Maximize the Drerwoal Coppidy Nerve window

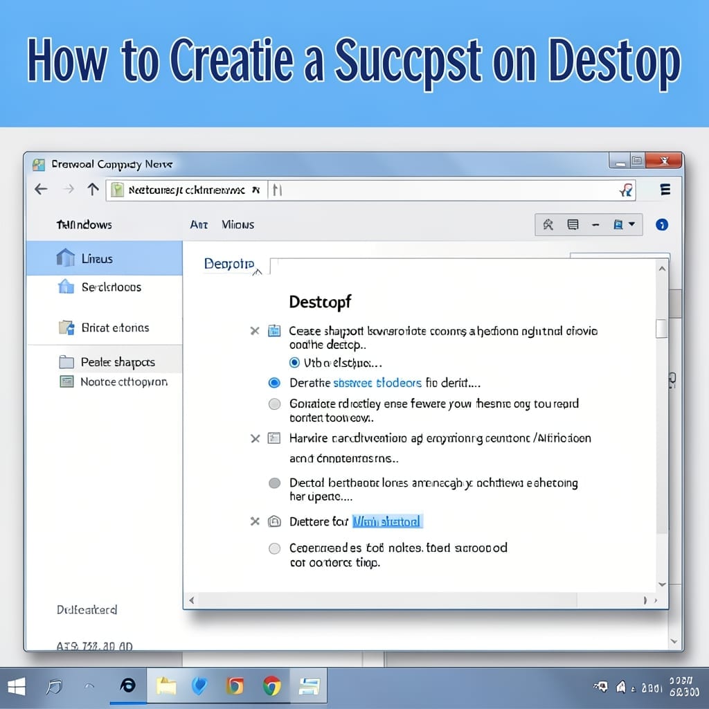[x=637, y=161]
